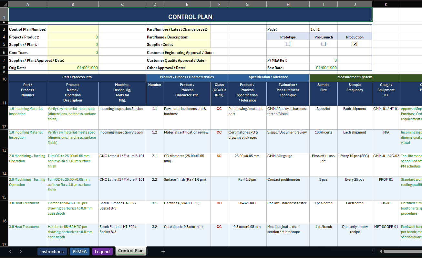
Task: Select the active Control Plan tab
Action: 131,251
